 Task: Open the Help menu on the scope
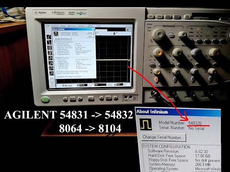click(x=99, y=26)
